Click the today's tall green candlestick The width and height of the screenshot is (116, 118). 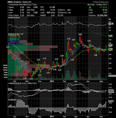106,48
